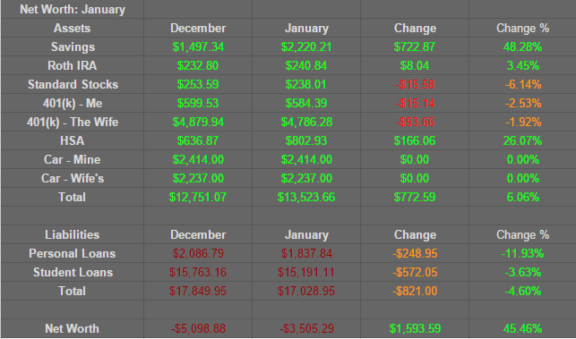Click the Roth IRA row label

73,65
